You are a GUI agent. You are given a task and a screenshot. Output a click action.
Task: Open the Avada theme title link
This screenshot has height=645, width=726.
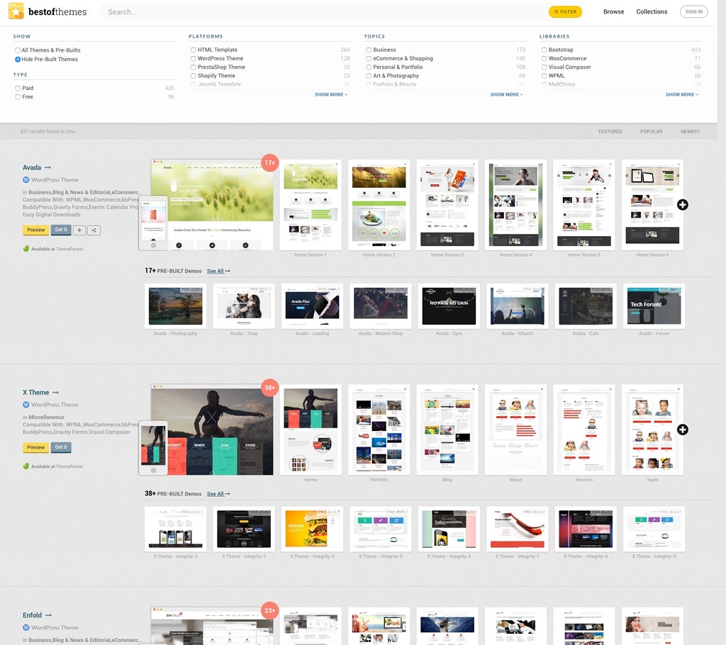(x=32, y=167)
